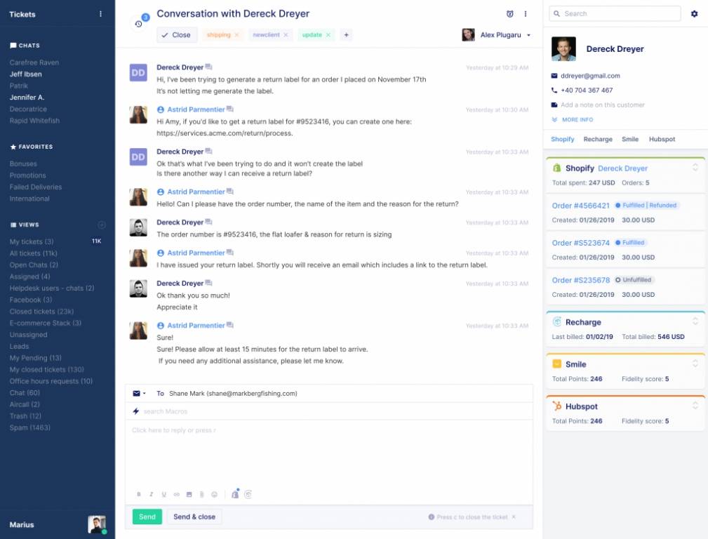Remove the shipping tag
This screenshot has width=708, height=539.
[x=236, y=35]
